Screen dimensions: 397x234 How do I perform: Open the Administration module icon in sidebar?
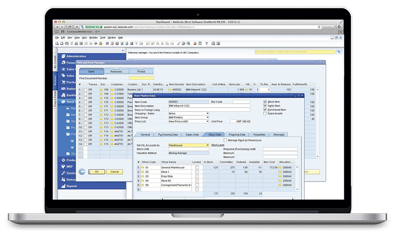coord(63,57)
